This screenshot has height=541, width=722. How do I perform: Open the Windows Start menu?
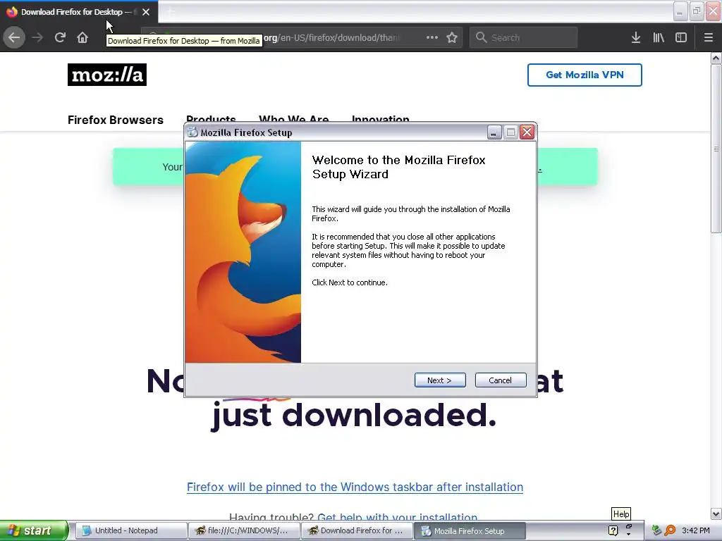click(34, 530)
